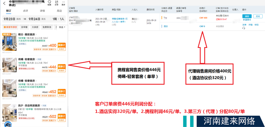Click the 拒绝 button for the order
This screenshot has height=127, width=265.
[258, 16]
